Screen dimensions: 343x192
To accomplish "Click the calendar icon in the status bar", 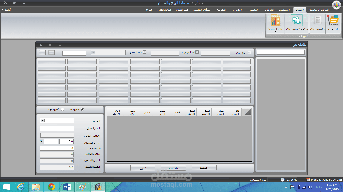I will coord(308,180).
